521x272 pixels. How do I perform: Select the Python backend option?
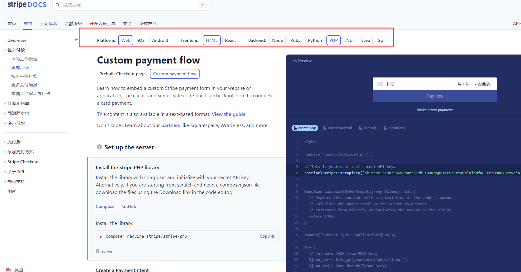click(x=315, y=40)
